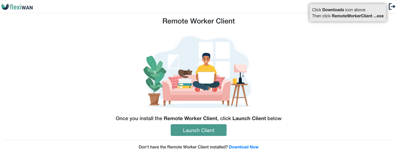Click the pink table lamp illustration

pyautogui.click(x=240, y=74)
